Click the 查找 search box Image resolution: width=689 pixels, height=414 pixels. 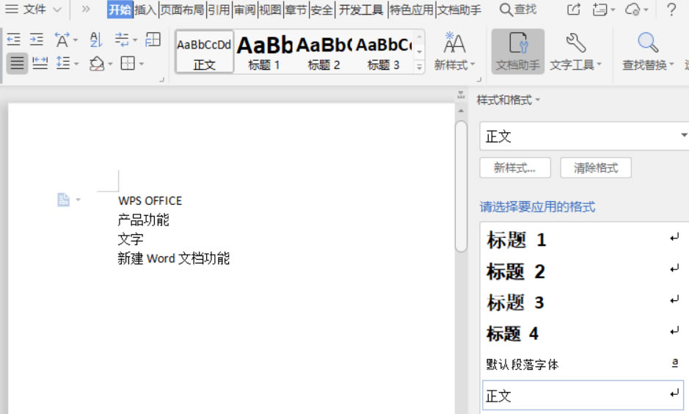(x=518, y=10)
